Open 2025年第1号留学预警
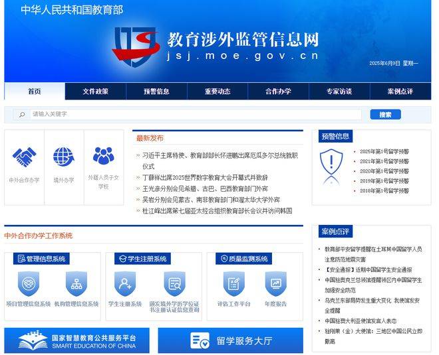Screen dimensions: 439x355 tap(384, 152)
